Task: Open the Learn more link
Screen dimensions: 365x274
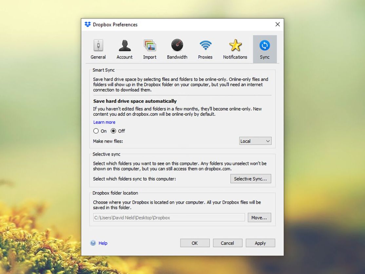Action: [104, 122]
